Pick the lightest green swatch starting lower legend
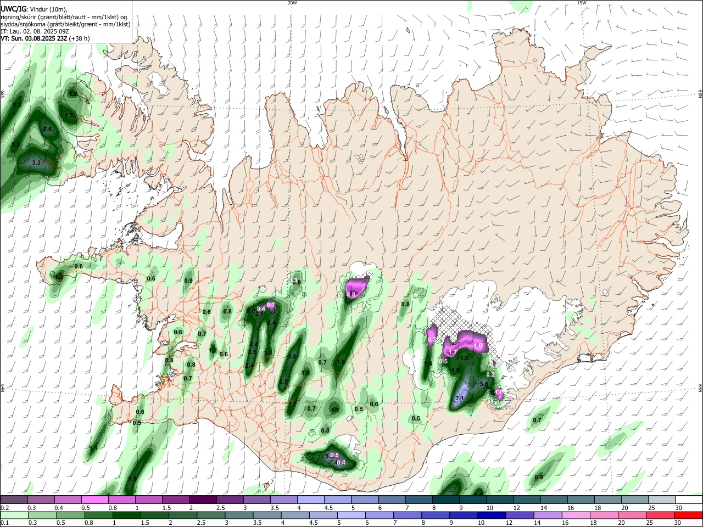Viewport: 703px width, 527px height. [x=15, y=515]
